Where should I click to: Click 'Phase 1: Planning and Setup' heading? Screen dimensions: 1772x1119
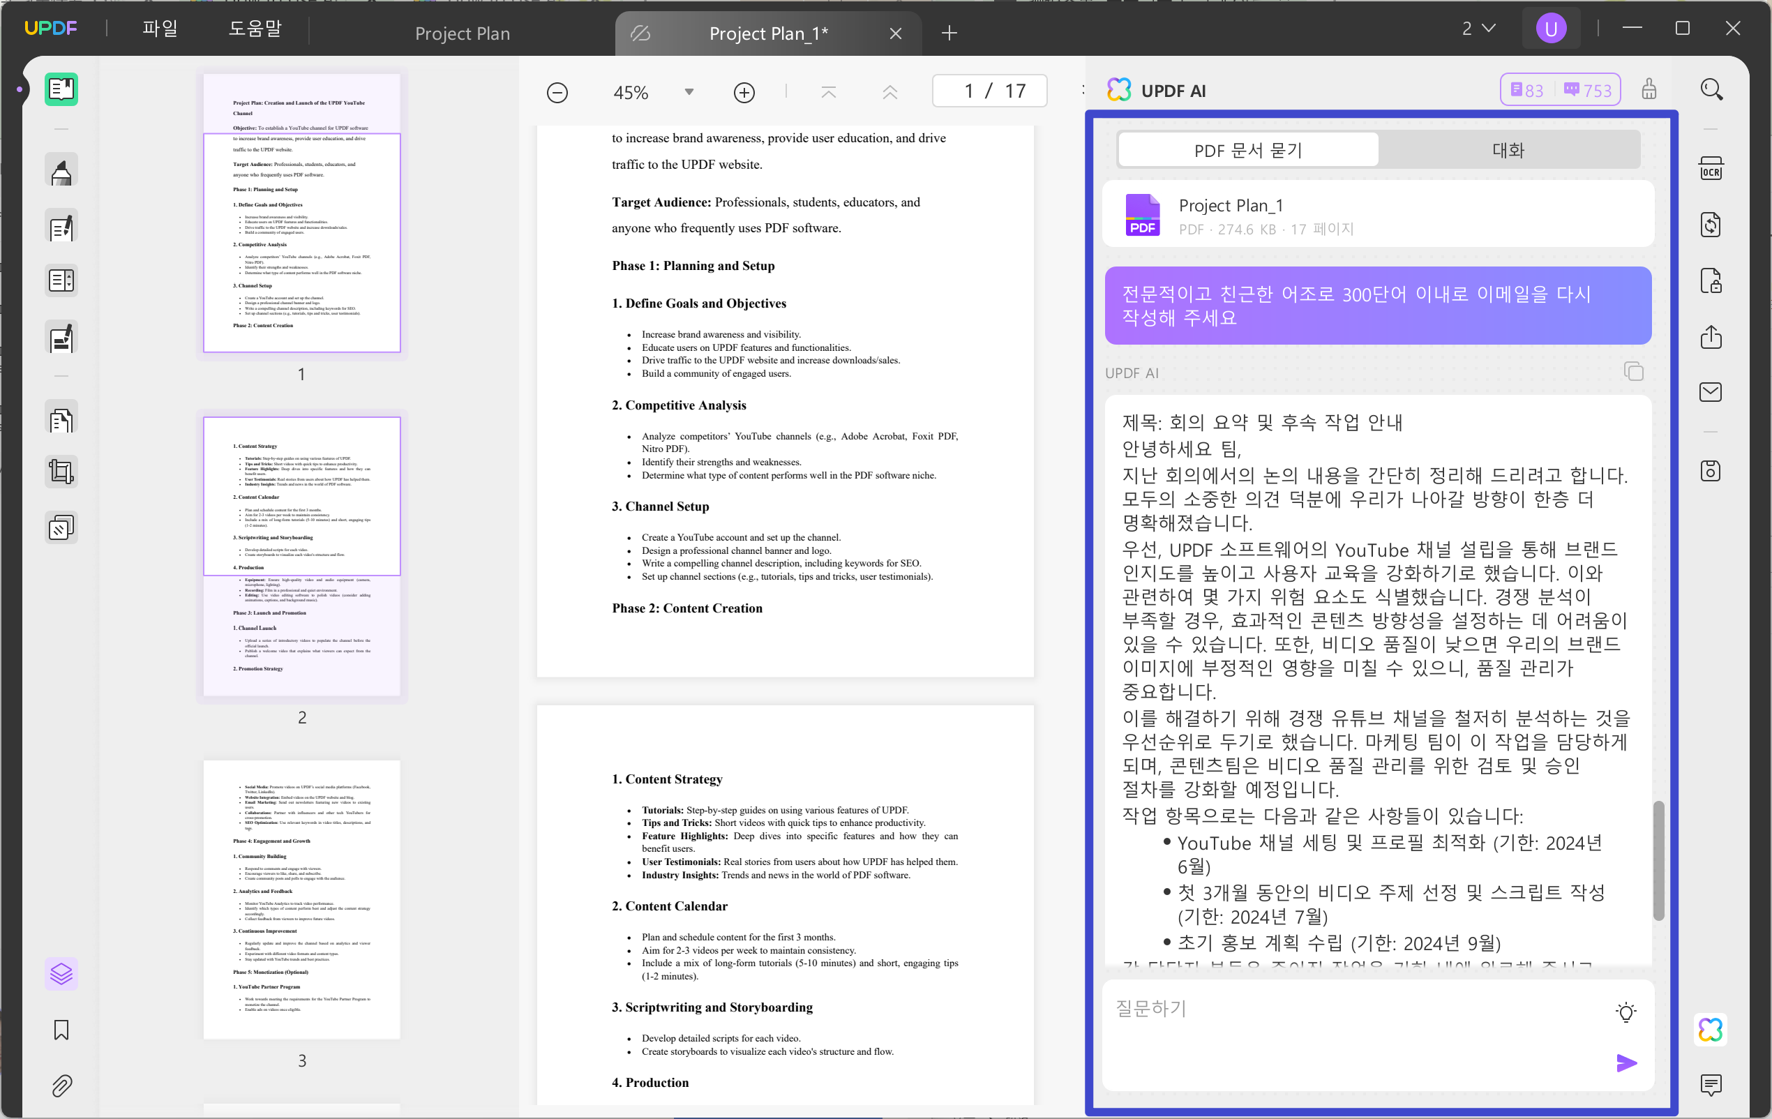click(x=693, y=266)
